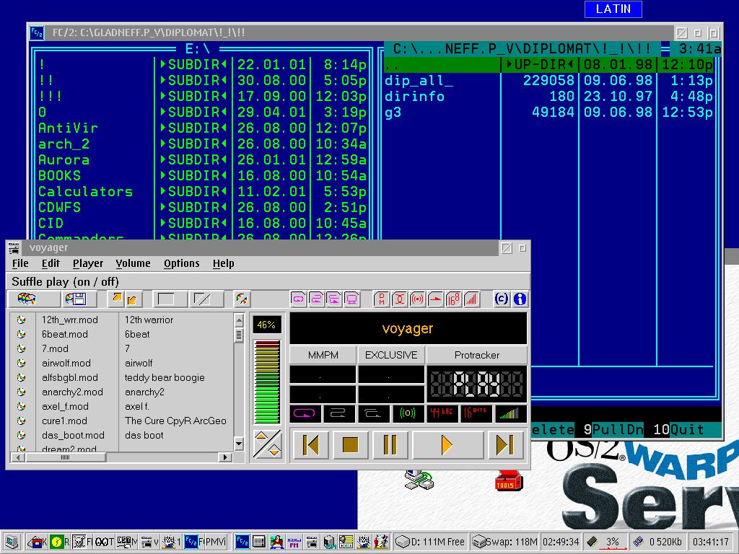Open the Player menu
Screen dimensions: 739x554
tap(88, 263)
